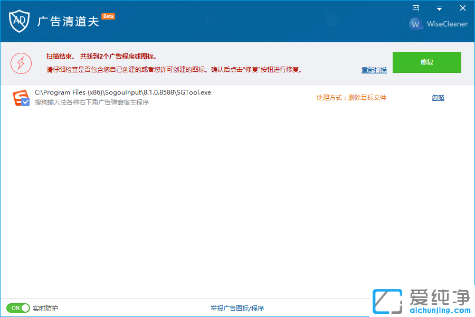Click the 实时防护 label text
The image size is (475, 317).
pos(45,308)
